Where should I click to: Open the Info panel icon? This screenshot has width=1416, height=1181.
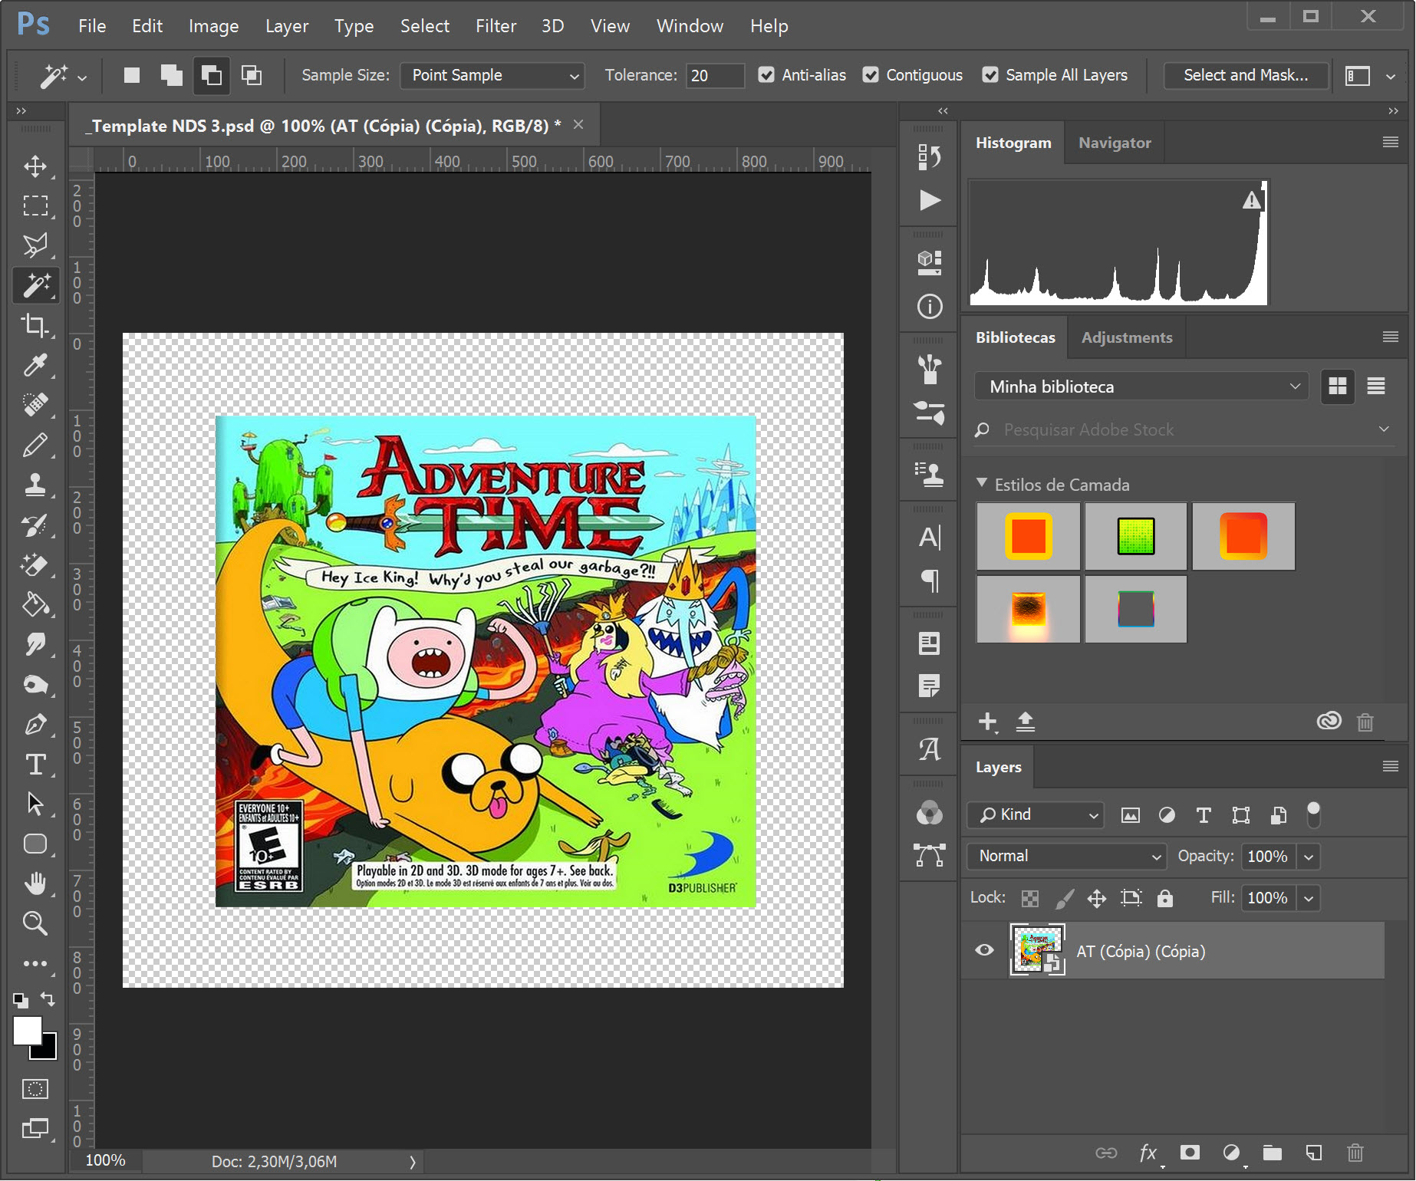click(x=929, y=307)
